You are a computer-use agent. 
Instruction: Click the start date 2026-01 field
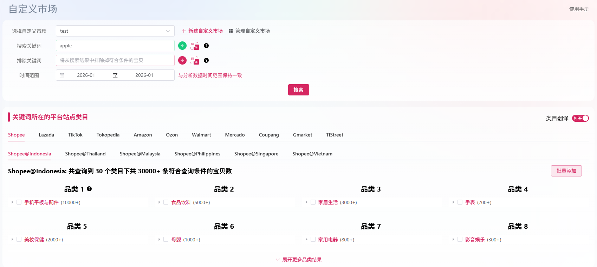click(x=86, y=75)
